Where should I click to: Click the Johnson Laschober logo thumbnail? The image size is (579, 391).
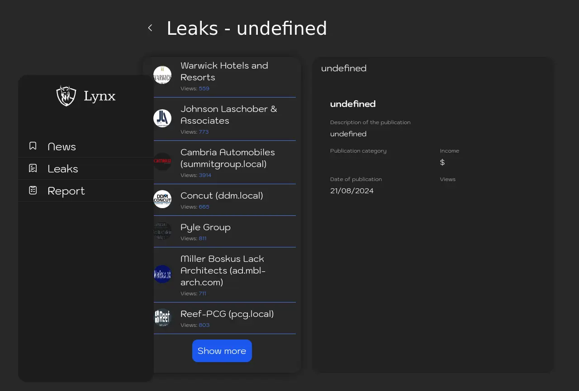(x=162, y=118)
